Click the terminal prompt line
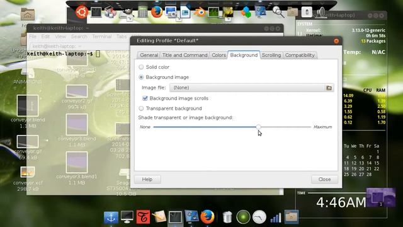Viewport: 403px width, 227px height. click(63, 54)
